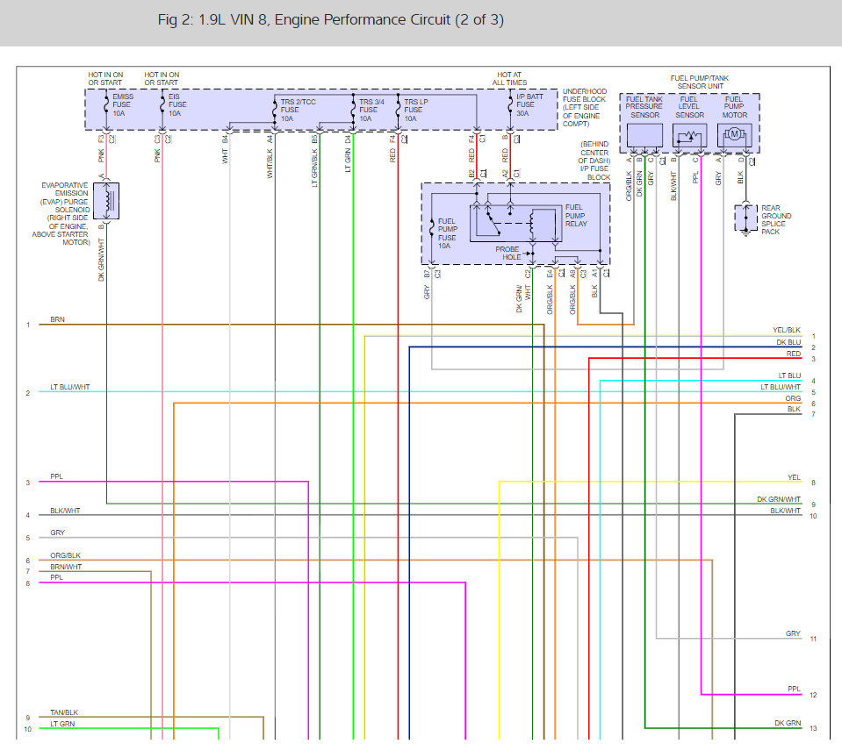The width and height of the screenshot is (842, 751).
Task: Click the Fig 2 diagram title text
Action: 331,20
